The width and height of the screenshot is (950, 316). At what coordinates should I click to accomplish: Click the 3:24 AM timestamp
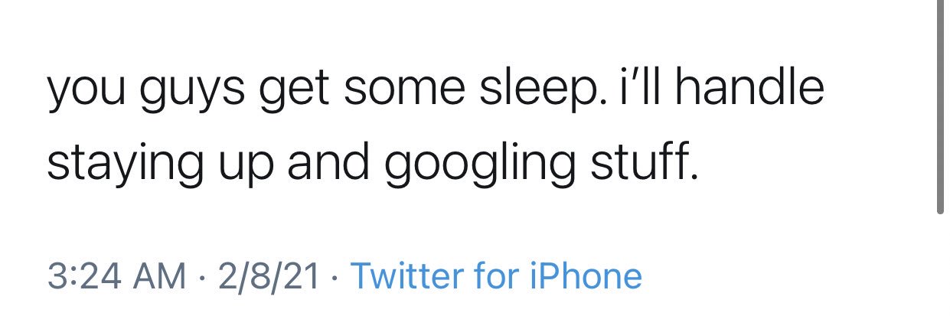click(x=116, y=276)
